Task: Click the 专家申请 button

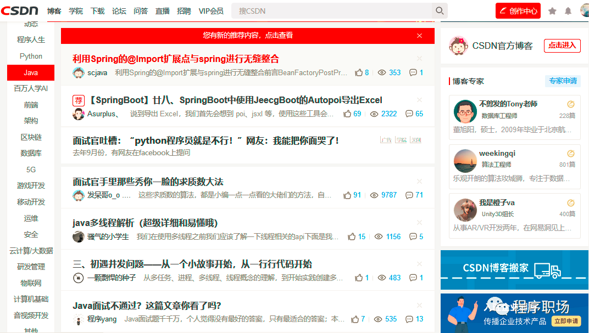Action: pyautogui.click(x=563, y=81)
